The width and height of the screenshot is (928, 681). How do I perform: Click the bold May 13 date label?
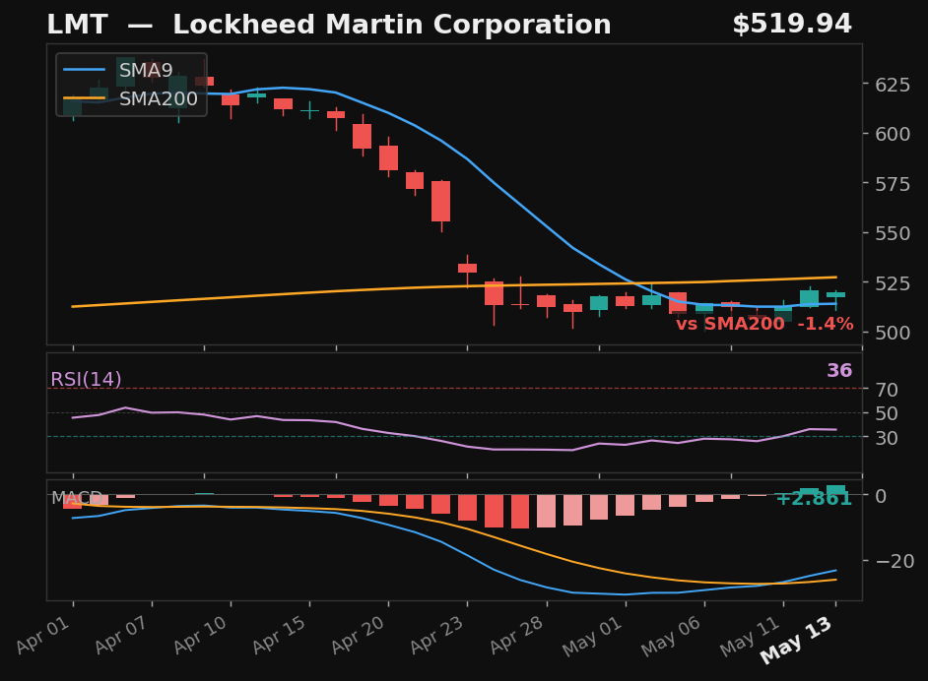point(797,641)
